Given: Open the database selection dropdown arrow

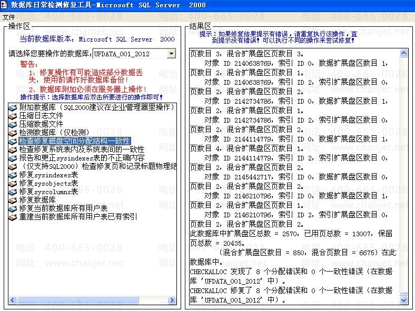Looking at the screenshot, I should [172, 54].
